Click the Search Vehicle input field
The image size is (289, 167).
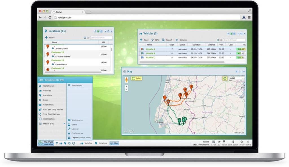pos(234,40)
